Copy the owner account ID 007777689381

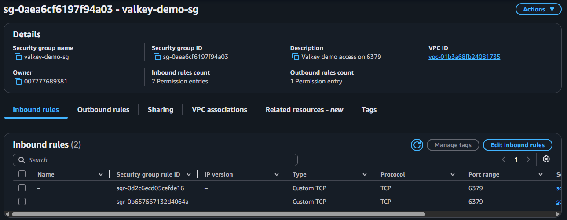click(18, 81)
